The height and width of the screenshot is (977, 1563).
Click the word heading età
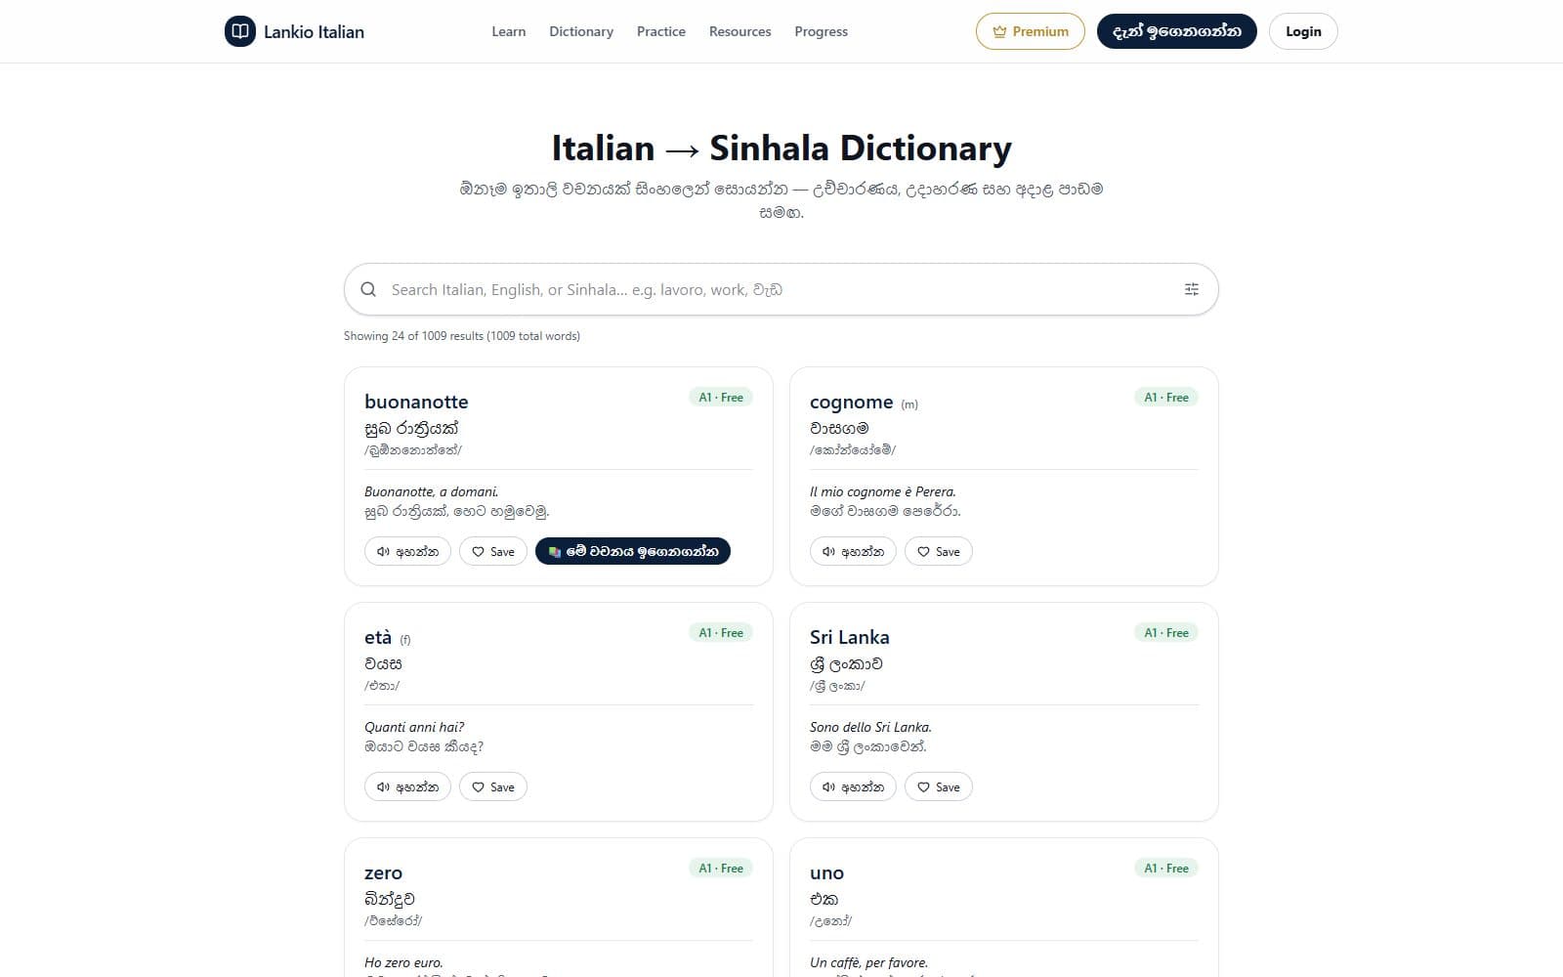click(x=378, y=637)
